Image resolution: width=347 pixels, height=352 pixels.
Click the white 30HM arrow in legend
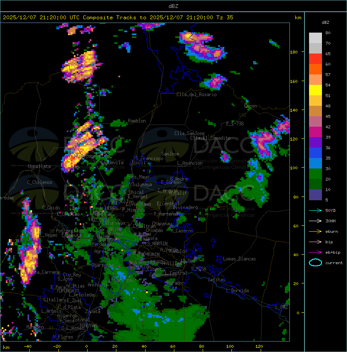[315, 221]
